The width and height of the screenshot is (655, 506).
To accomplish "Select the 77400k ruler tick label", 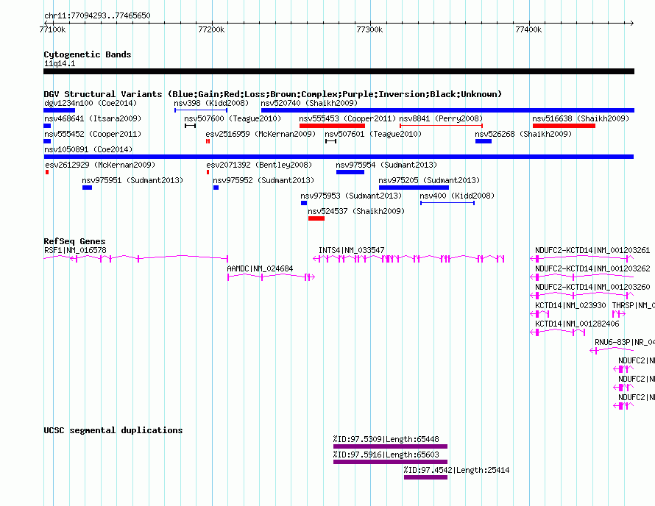I will [529, 29].
